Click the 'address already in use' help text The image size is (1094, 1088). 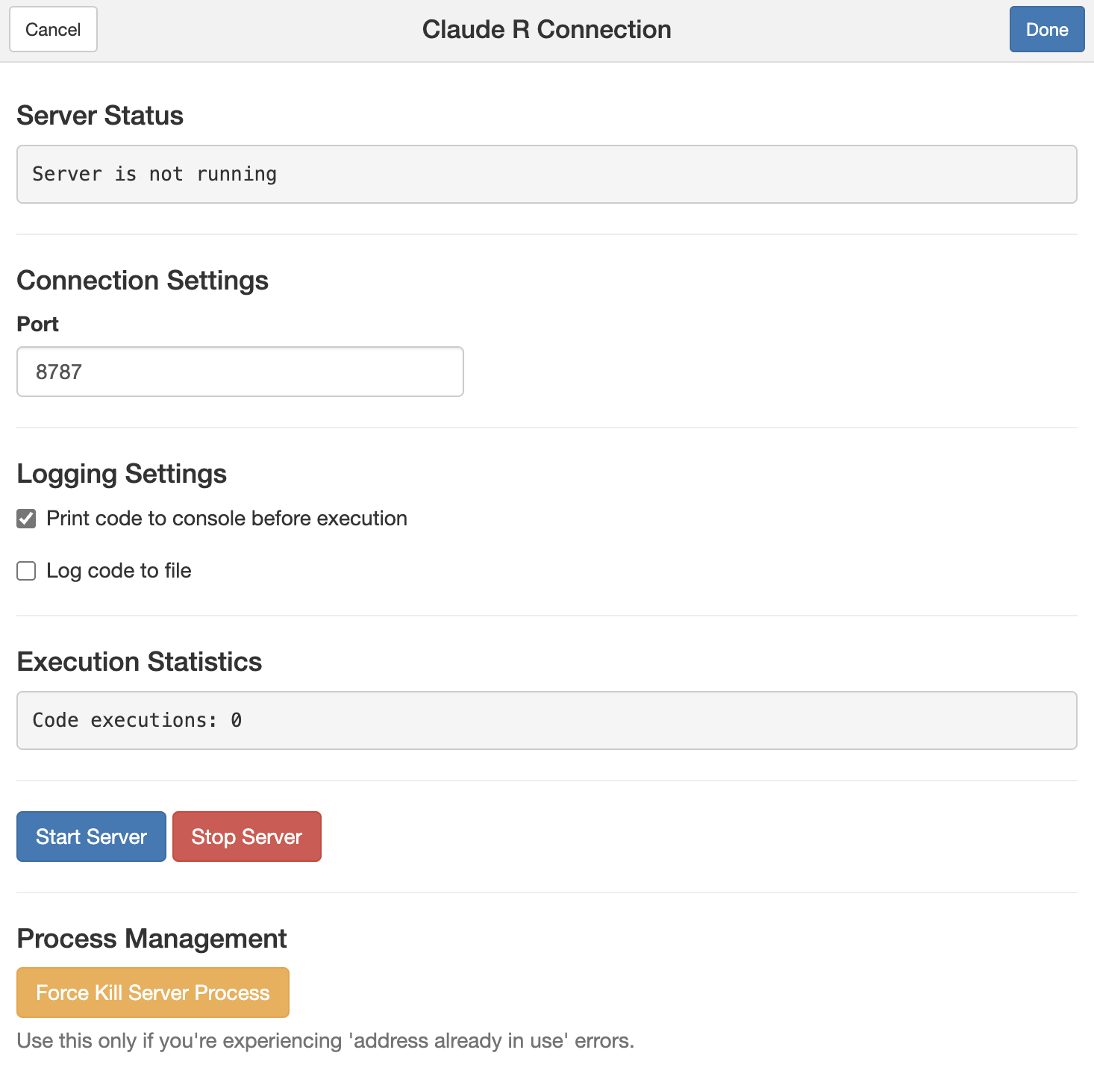pos(325,1041)
